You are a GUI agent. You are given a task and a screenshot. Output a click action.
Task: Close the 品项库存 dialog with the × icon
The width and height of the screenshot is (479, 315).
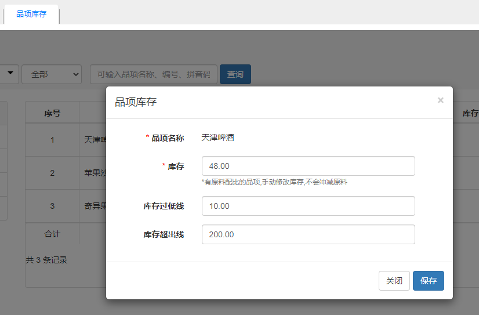(440, 100)
